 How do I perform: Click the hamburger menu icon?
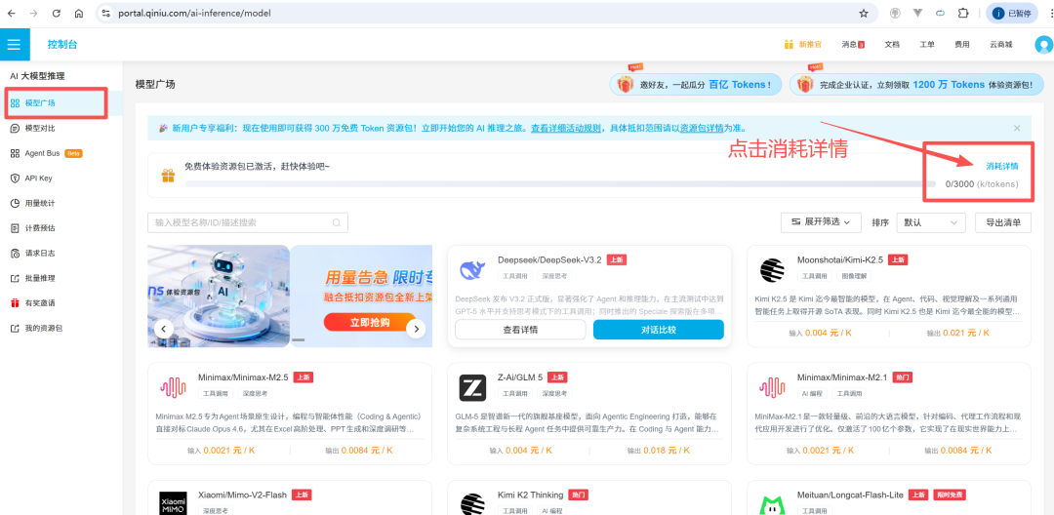click(x=14, y=44)
